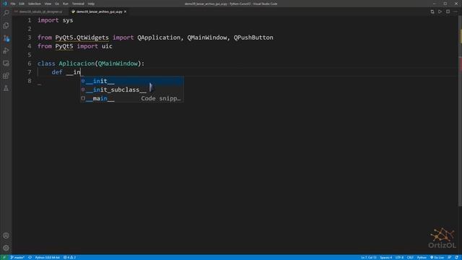The image size is (462, 260).
Task: Open the Run and Debug view
Action: click(x=6, y=51)
